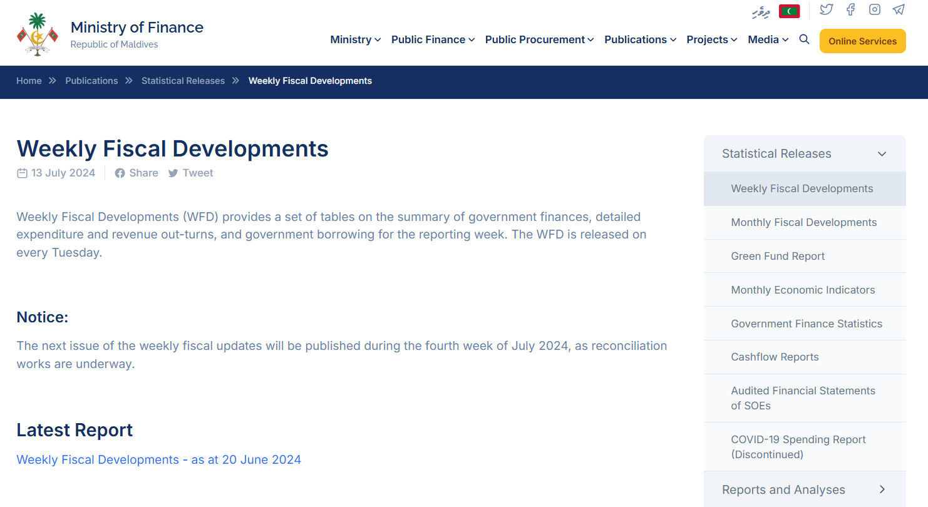Expand the Publications nav dropdown
This screenshot has height=507, width=928.
tap(640, 39)
